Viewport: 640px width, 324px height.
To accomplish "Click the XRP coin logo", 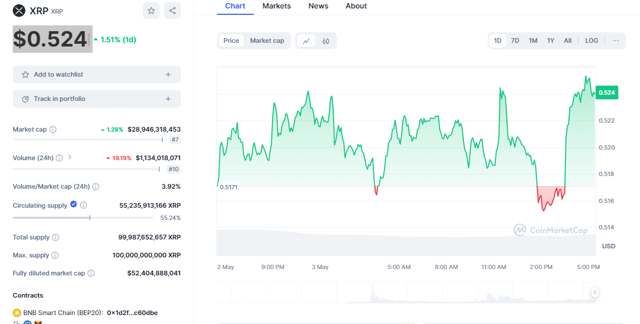I will [x=19, y=11].
